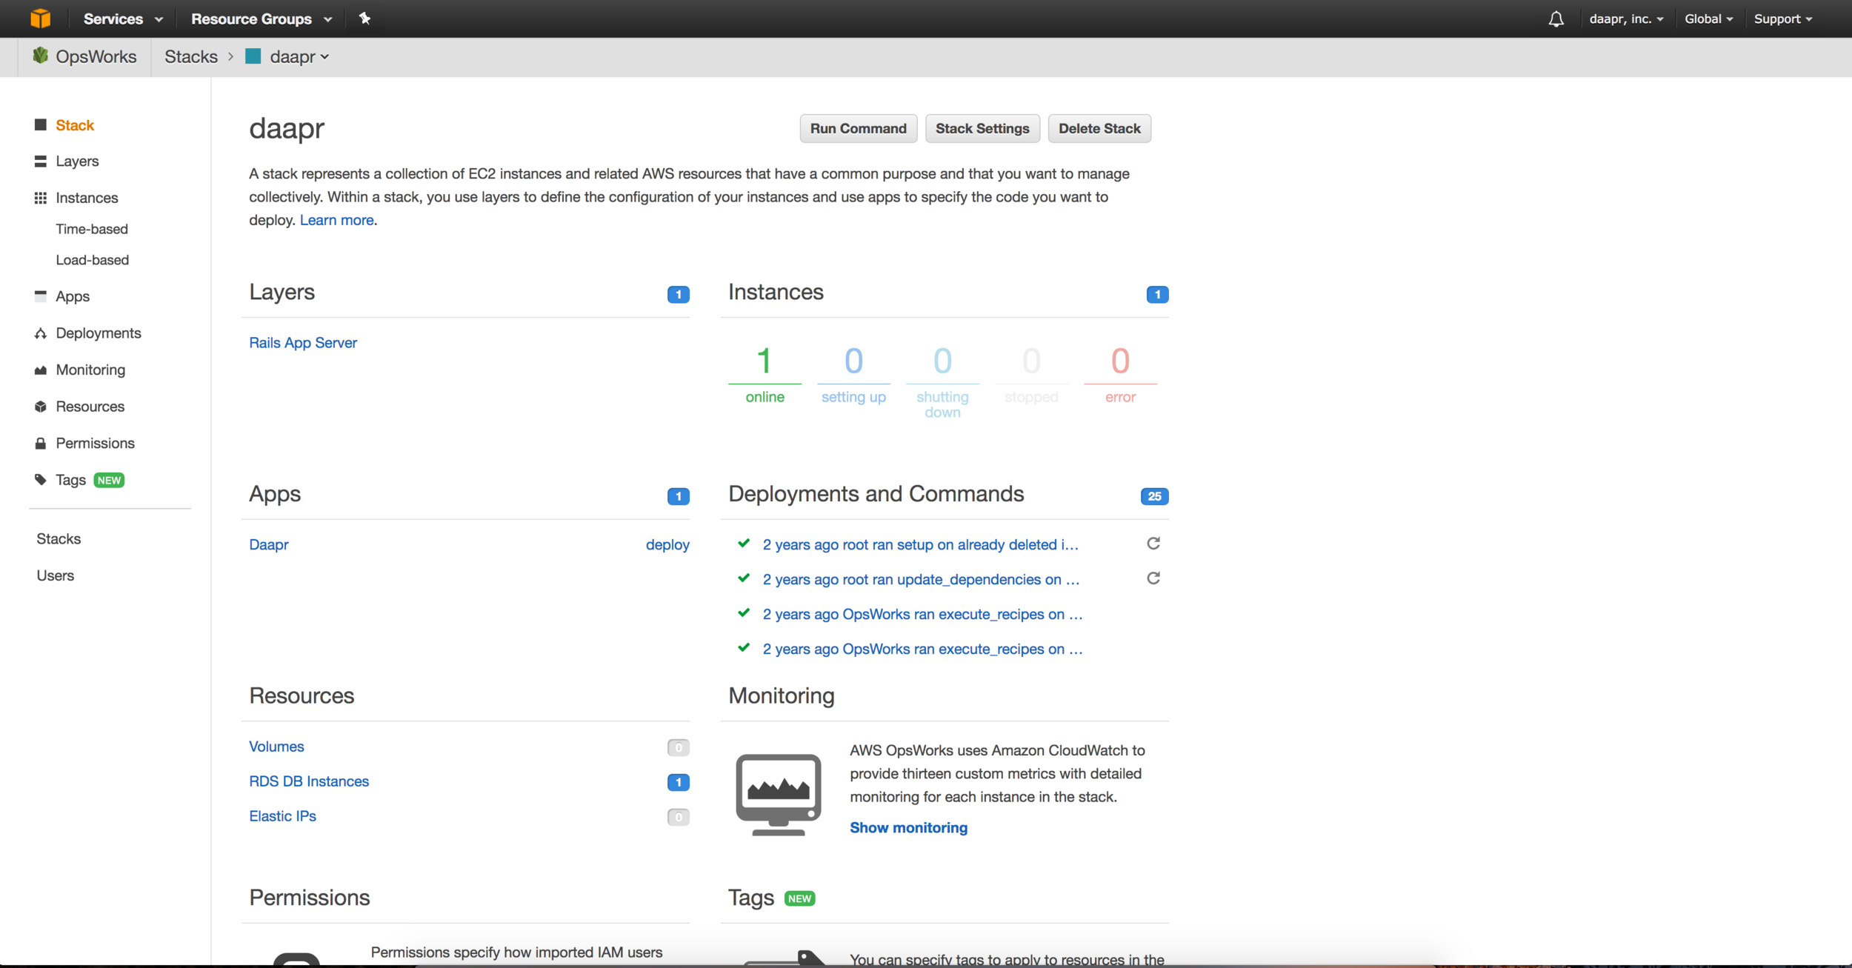Click the Run Command button

(859, 128)
